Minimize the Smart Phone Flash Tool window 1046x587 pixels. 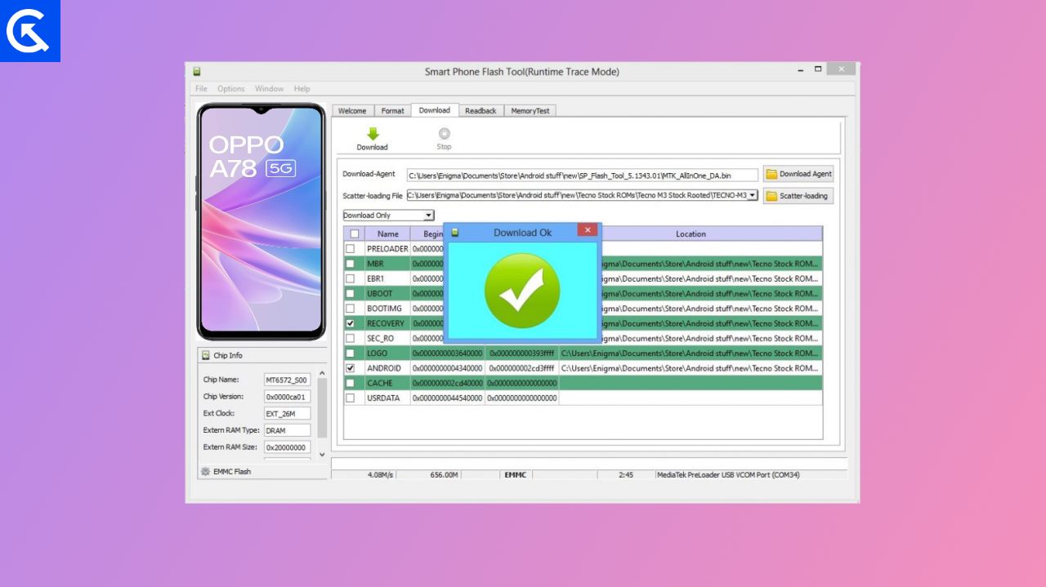pos(800,70)
